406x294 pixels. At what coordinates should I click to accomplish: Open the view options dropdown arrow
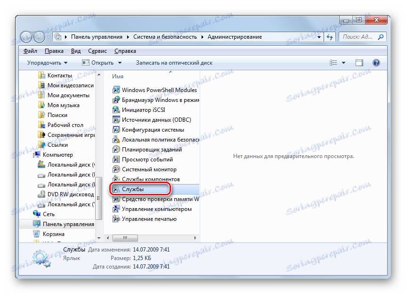[x=343, y=63]
